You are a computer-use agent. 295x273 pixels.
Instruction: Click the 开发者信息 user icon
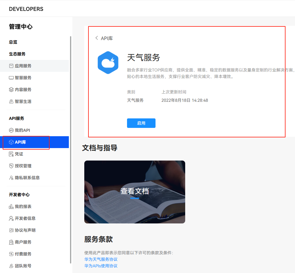tap(11, 218)
